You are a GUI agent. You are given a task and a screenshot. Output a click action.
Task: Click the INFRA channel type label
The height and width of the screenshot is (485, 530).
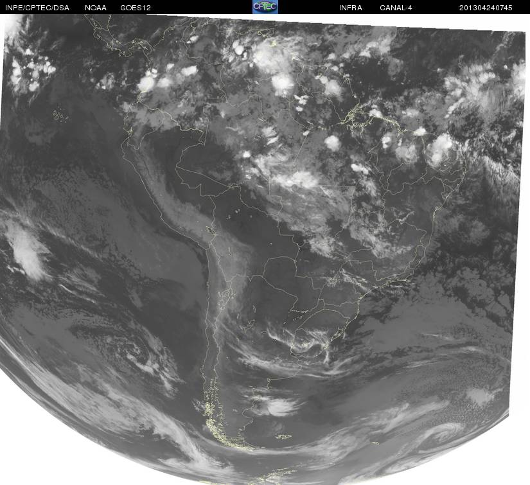[x=351, y=8]
